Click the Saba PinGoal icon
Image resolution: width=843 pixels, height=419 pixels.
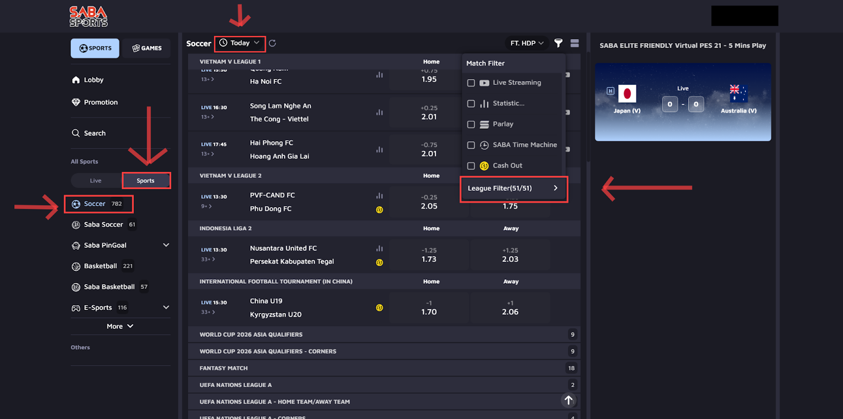[x=76, y=245]
